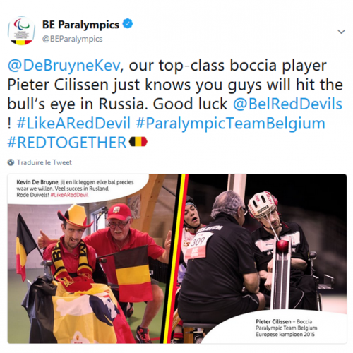Click the #LikeARedDevil text inside image
The width and height of the screenshot is (353, 353).
(69, 195)
